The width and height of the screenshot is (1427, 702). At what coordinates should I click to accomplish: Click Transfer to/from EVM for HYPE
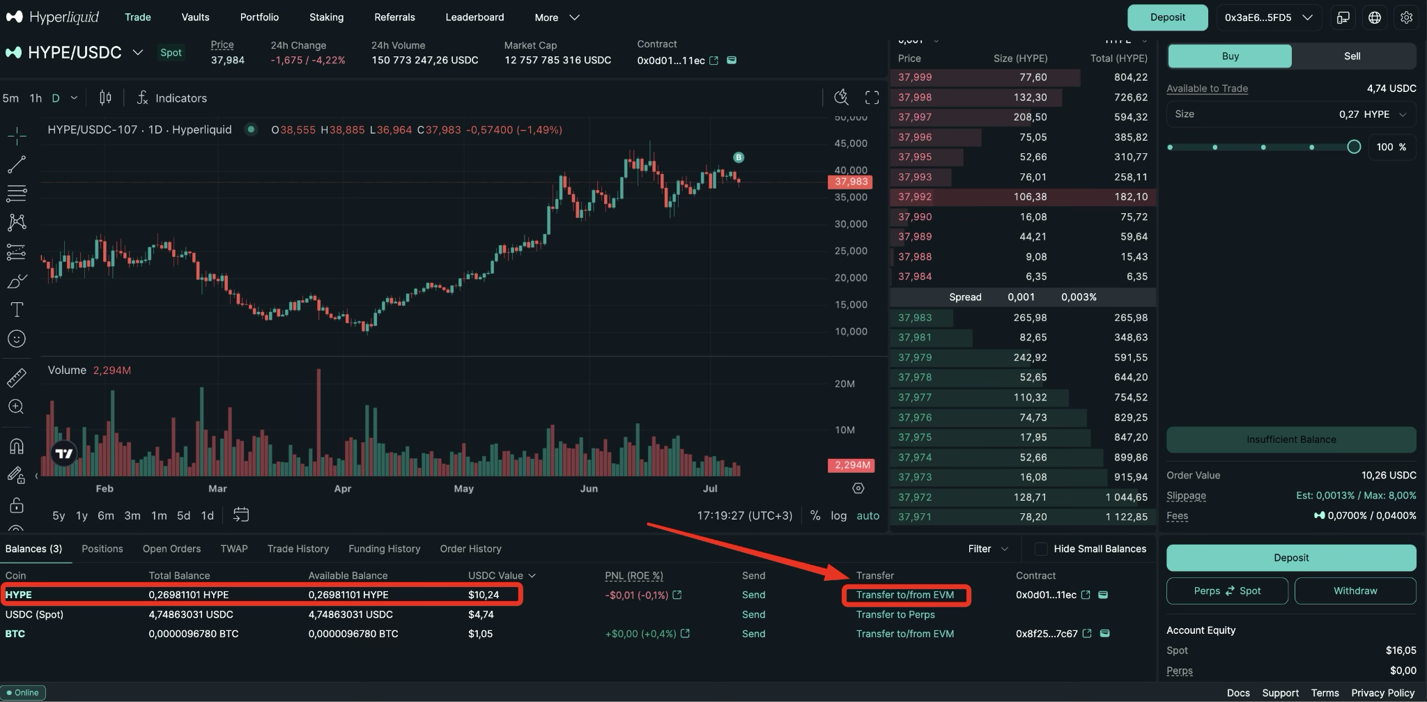point(904,595)
